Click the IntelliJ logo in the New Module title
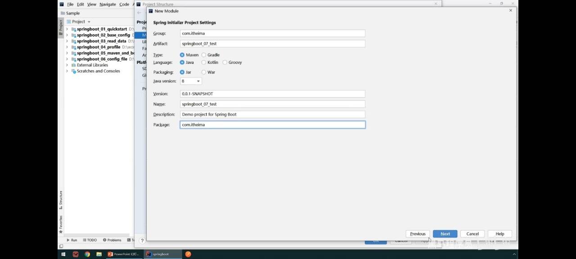The image size is (576, 259). (x=151, y=11)
